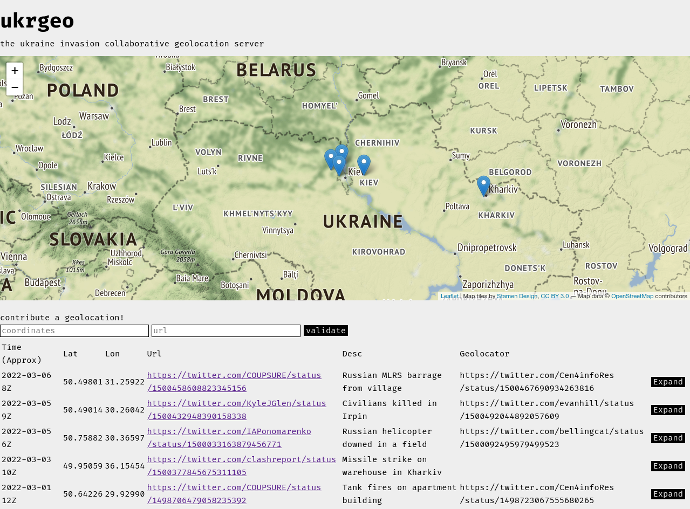Click latitude value 50.64226
This screenshot has height=509, width=690.
pos(83,494)
